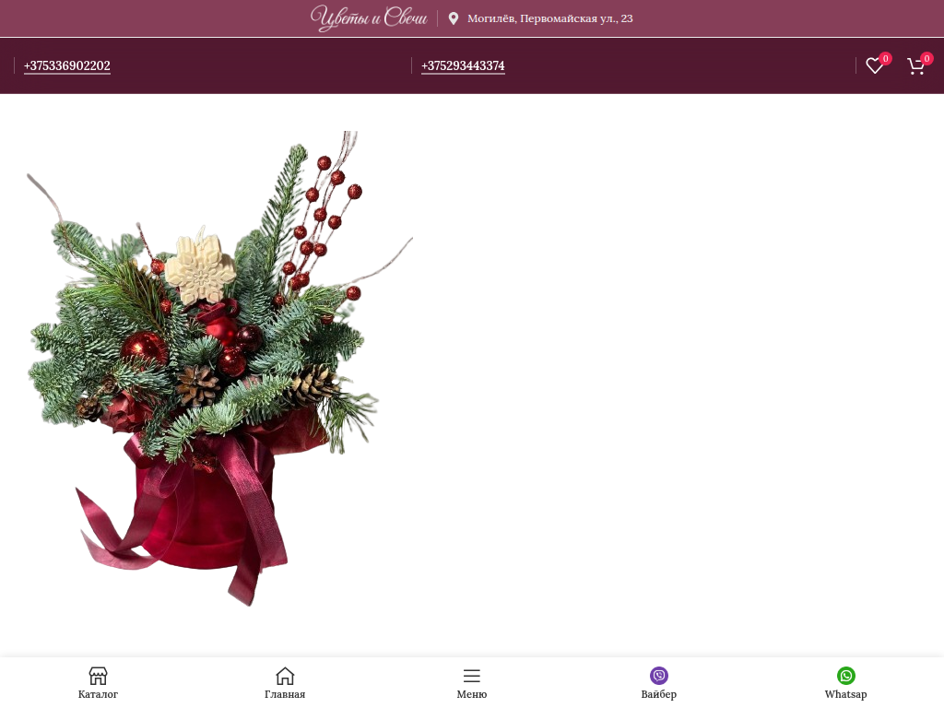Open the hamburger Меню icon

pos(472,676)
